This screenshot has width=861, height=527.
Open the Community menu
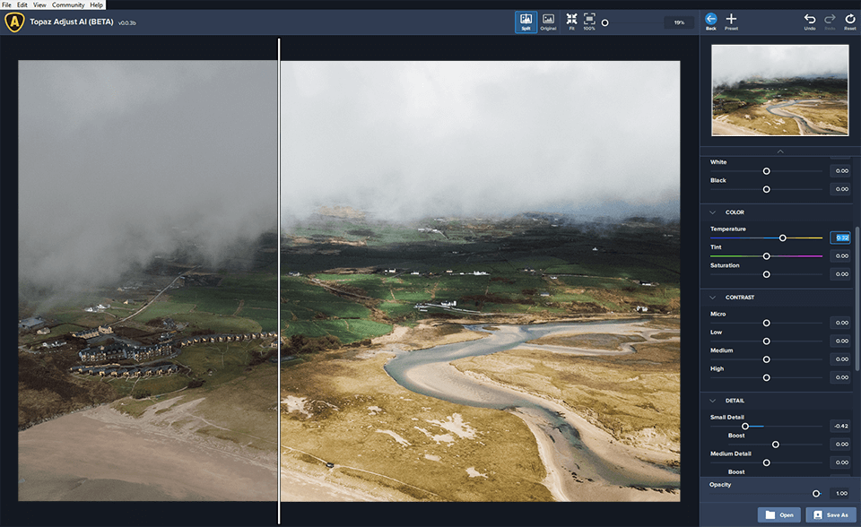69,4
